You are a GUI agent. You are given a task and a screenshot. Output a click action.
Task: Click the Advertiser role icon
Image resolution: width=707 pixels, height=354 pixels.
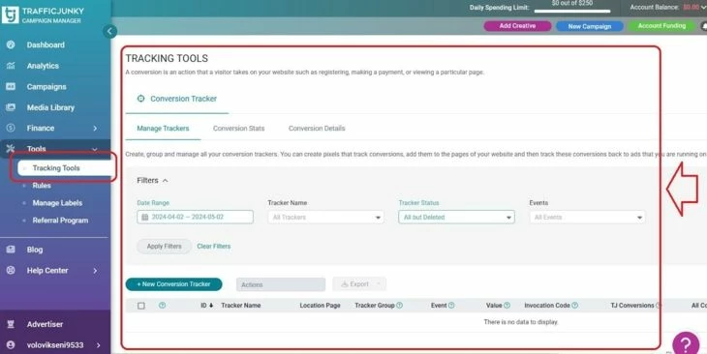click(x=11, y=324)
